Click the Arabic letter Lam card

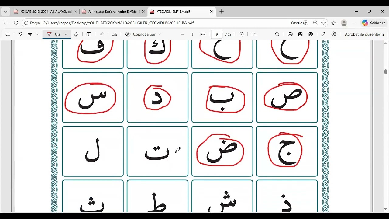[93, 151]
